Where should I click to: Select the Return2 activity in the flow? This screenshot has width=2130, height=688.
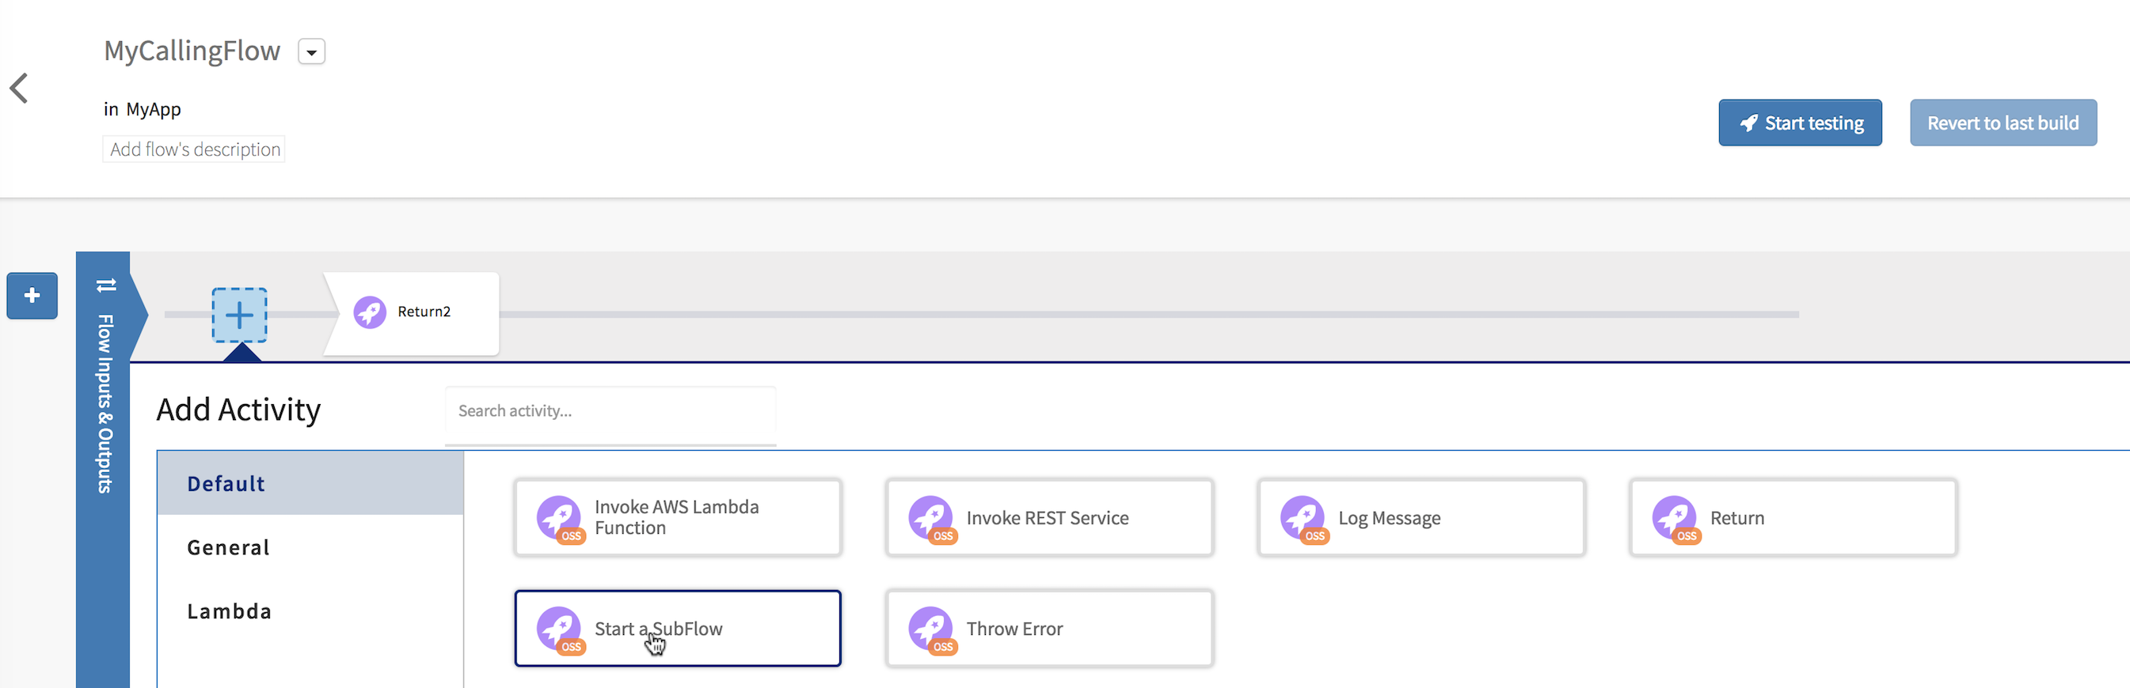tap(412, 313)
